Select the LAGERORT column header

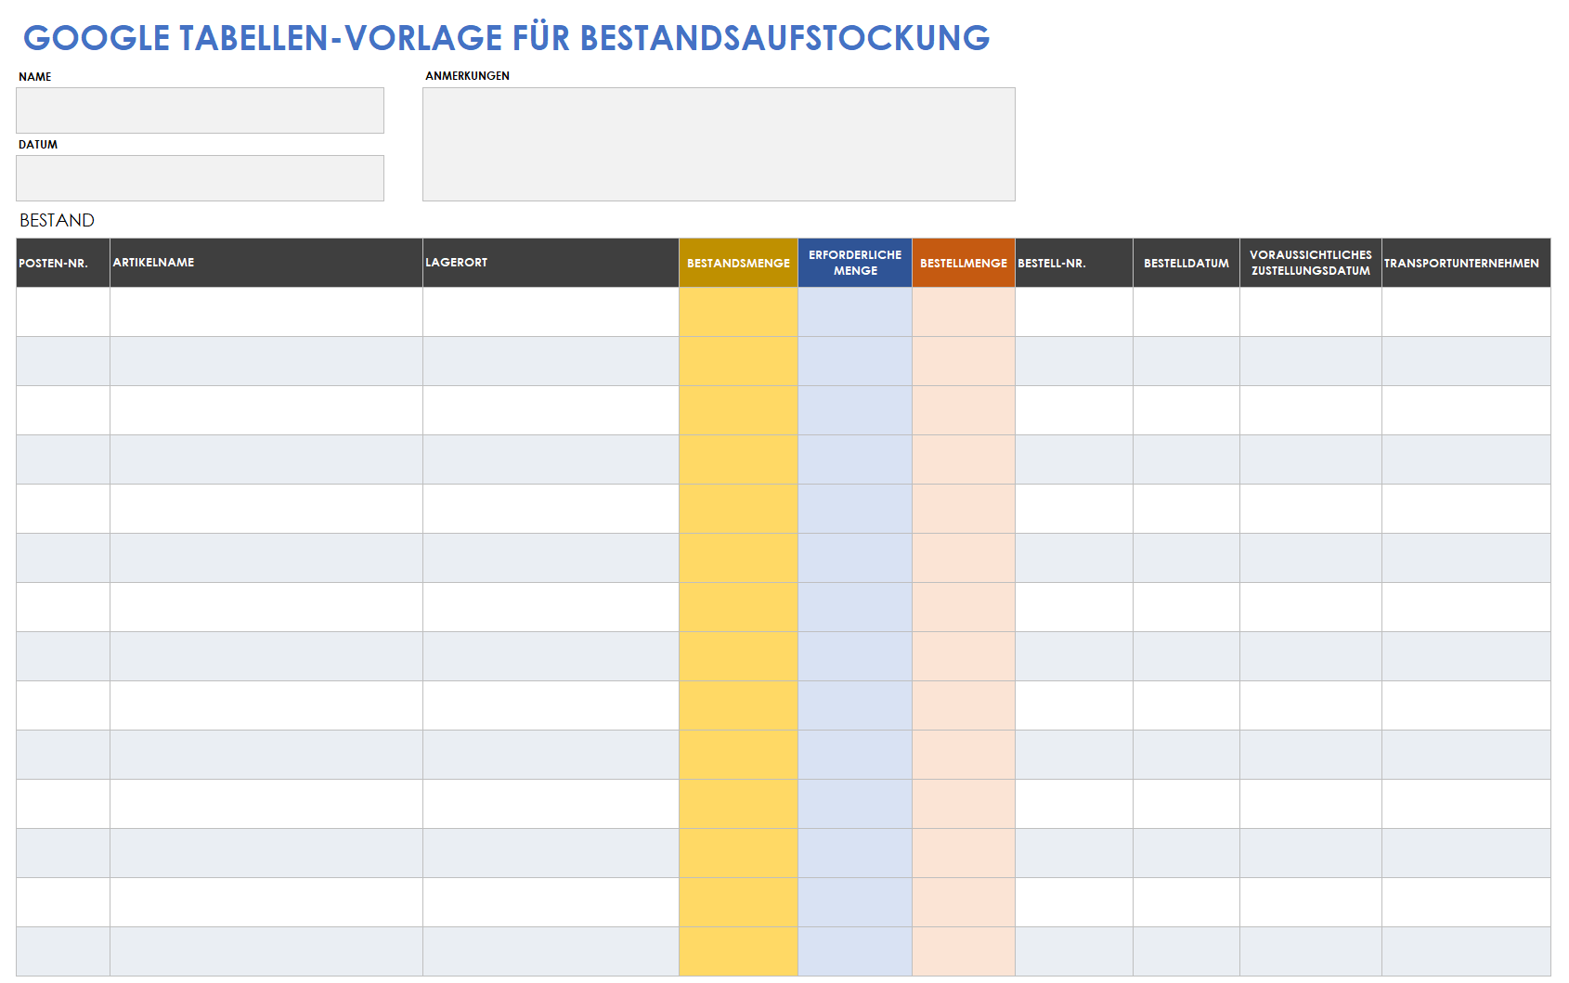click(x=551, y=263)
